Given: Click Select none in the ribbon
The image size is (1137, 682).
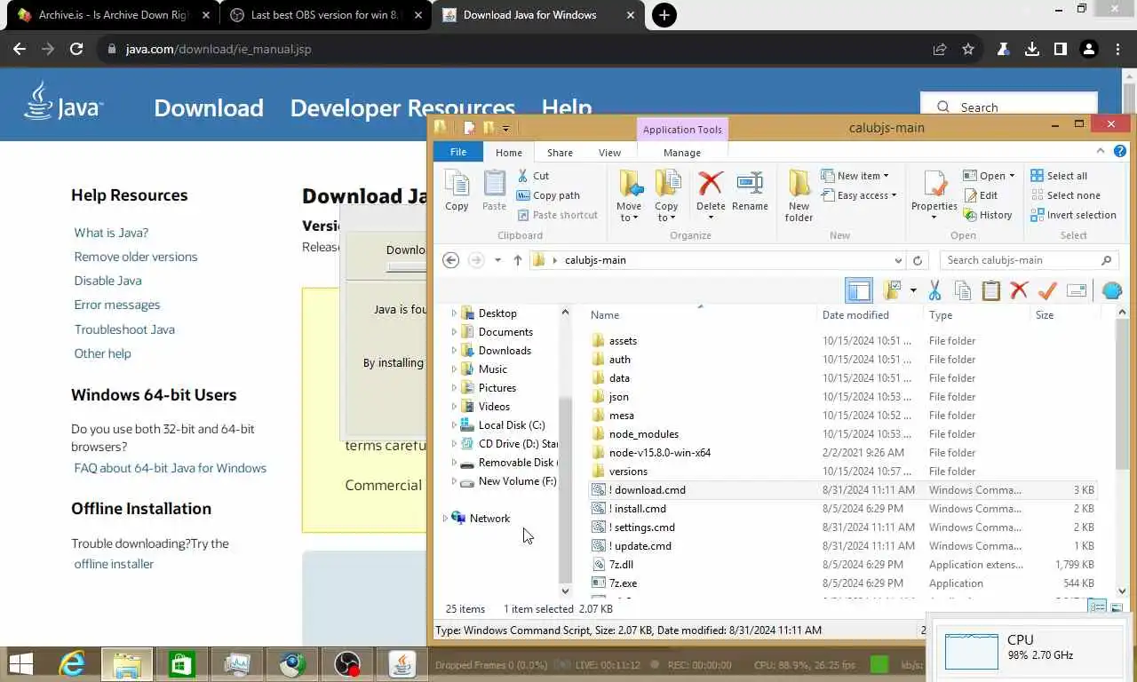Looking at the screenshot, I should (x=1065, y=195).
